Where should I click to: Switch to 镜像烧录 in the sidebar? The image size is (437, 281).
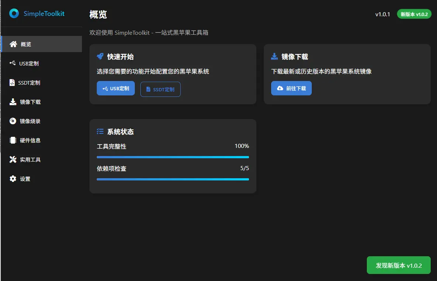pos(41,121)
